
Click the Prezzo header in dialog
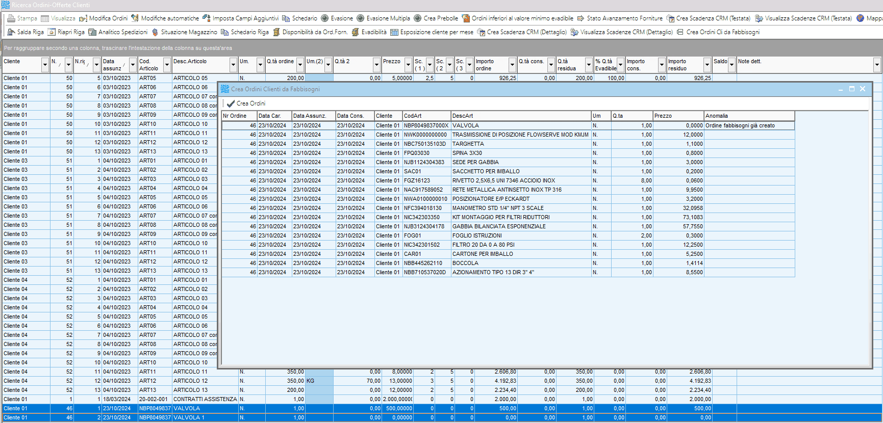pyautogui.click(x=678, y=116)
